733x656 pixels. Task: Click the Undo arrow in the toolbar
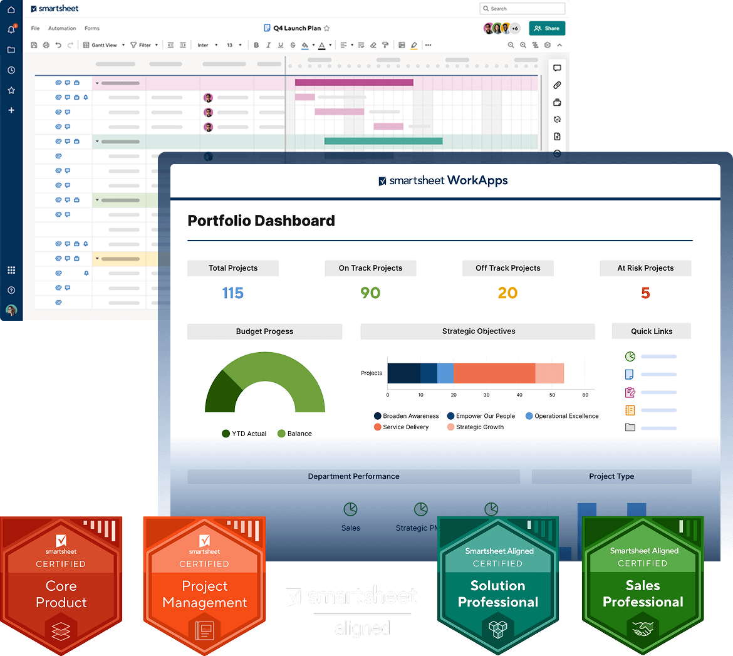(x=58, y=45)
